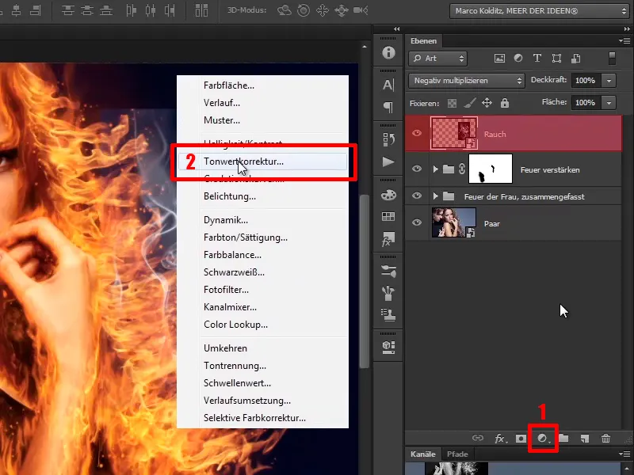634x475 pixels.
Task: Click the distribute top edges icon
Action: [x=67, y=10]
